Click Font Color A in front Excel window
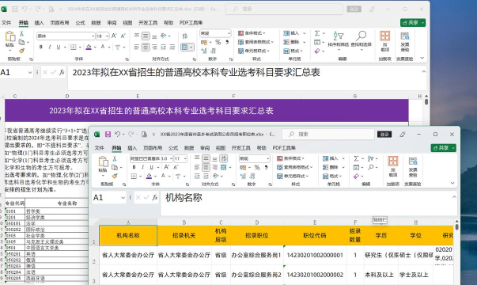 163,176
